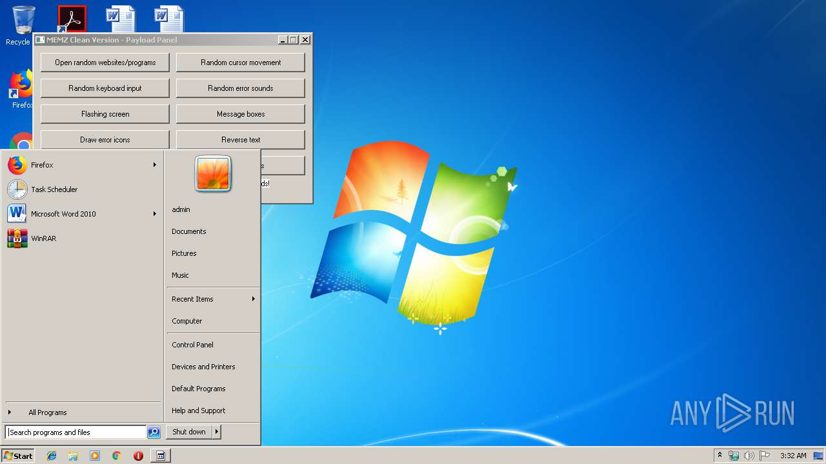Click Message boxes payload button
826x464 pixels.
tap(241, 114)
